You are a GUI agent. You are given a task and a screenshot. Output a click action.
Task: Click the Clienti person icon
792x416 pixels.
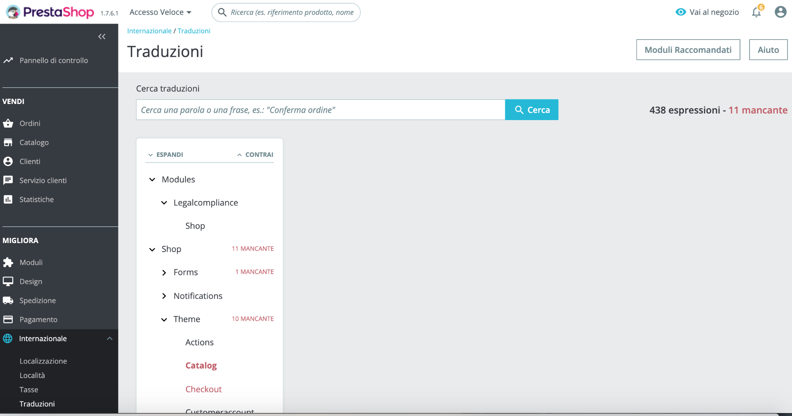click(x=8, y=161)
